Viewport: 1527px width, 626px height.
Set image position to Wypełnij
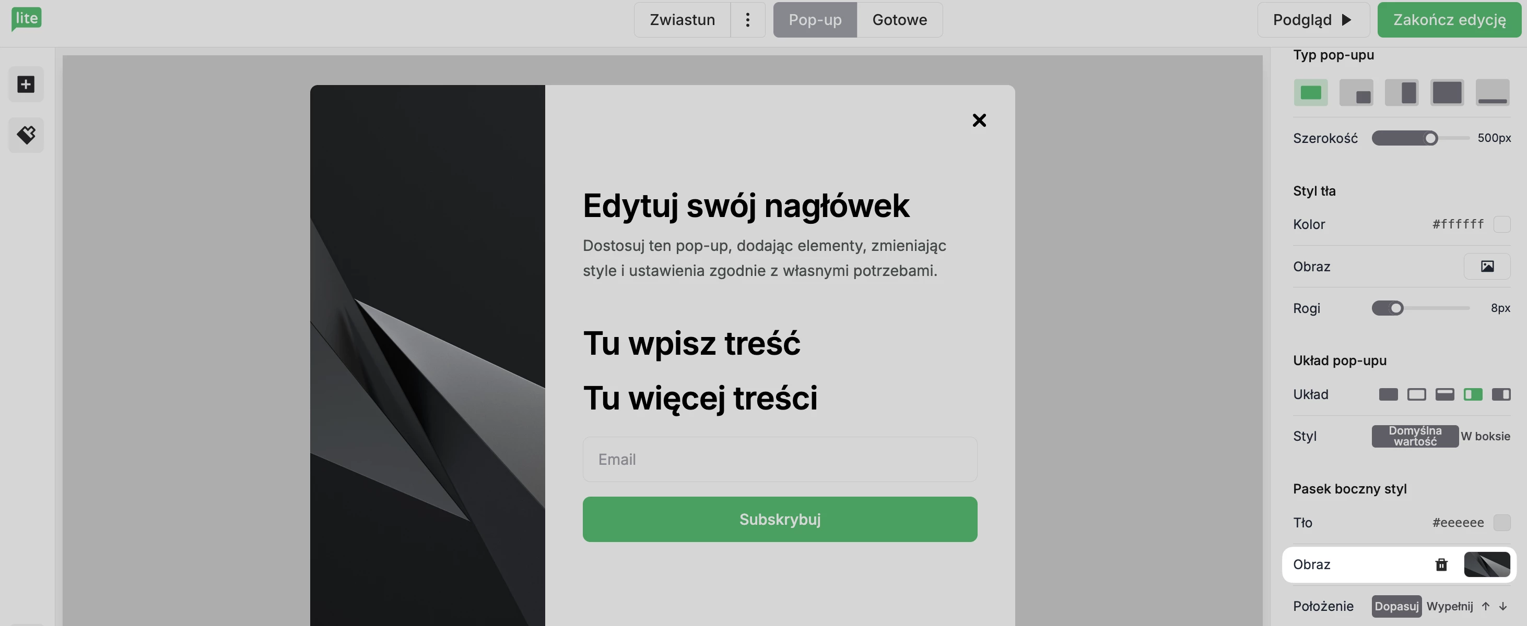[x=1449, y=607]
